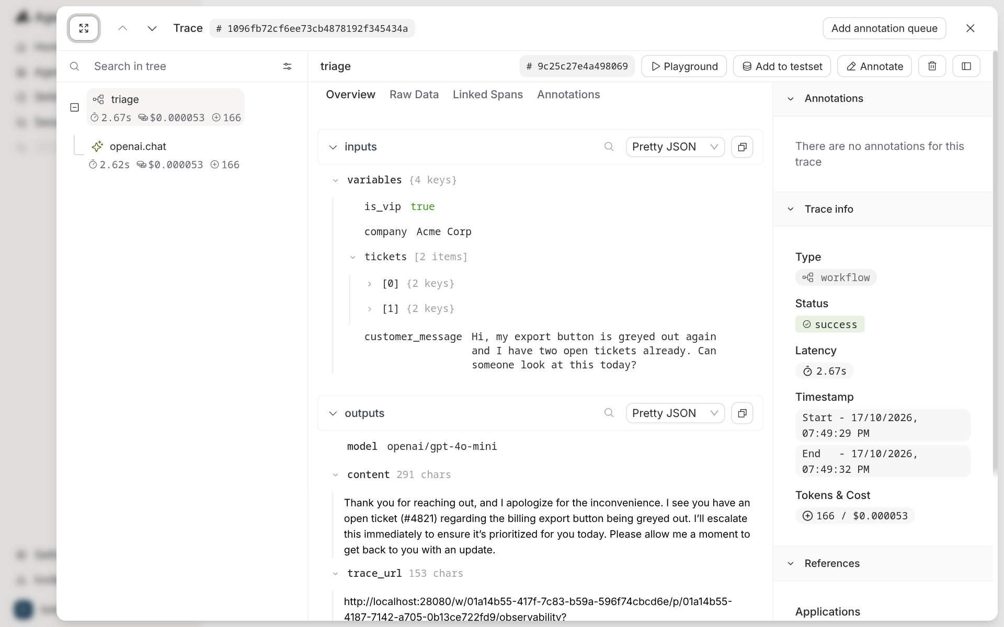Expand tickets item [0]

pyautogui.click(x=370, y=284)
